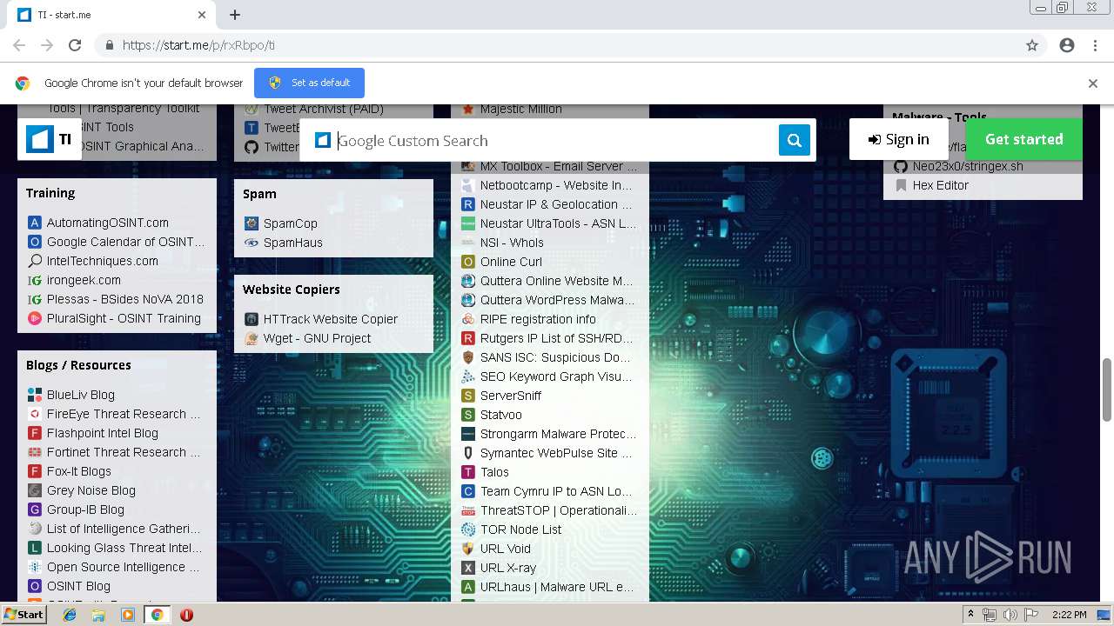Click the Google Custom Search field
Image resolution: width=1114 pixels, height=626 pixels.
[555, 141]
